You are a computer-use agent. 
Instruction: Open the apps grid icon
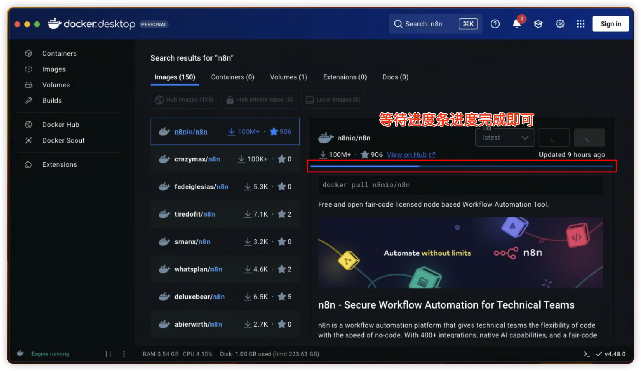click(580, 24)
